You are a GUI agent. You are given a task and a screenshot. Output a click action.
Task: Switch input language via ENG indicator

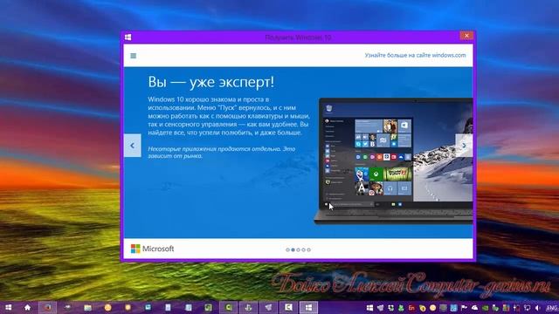click(x=551, y=308)
